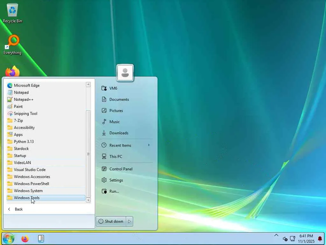Open the Recycle Bin desktop icon
This screenshot has width=326, height=245.
(12, 13)
